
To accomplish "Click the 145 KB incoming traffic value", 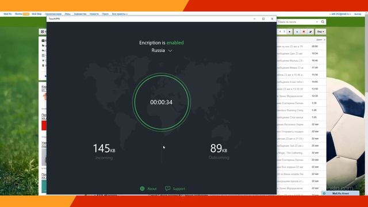I will [104, 148].
